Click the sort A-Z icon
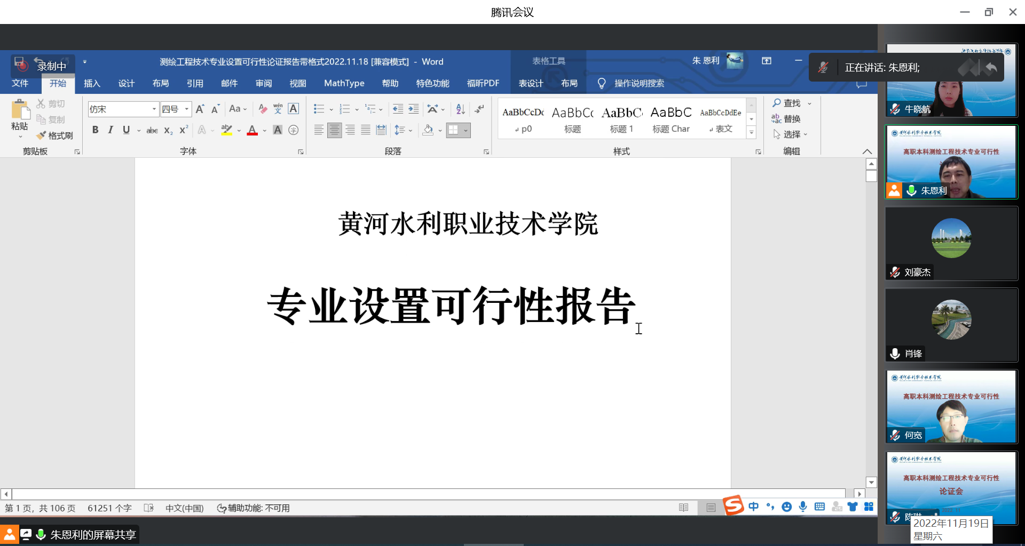Screen dimensions: 1025x546 click(460, 109)
